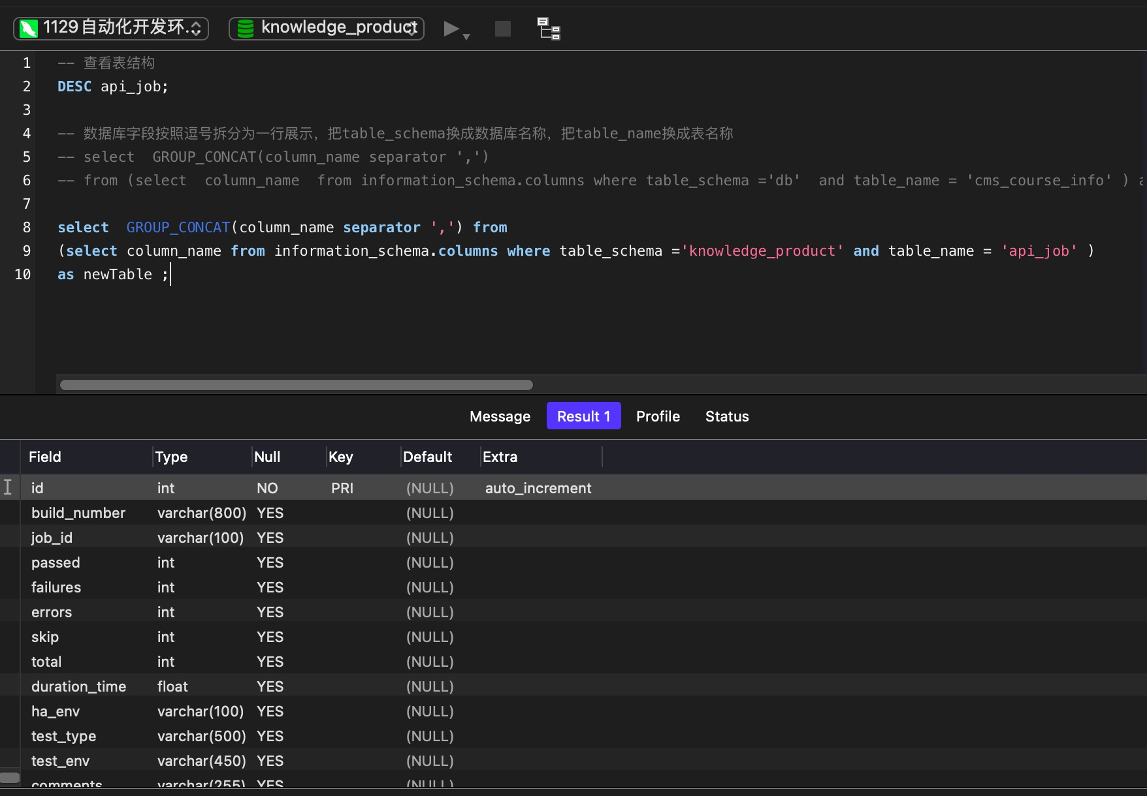The image size is (1147, 796).
Task: Select the duration_time row
Action: pos(78,686)
